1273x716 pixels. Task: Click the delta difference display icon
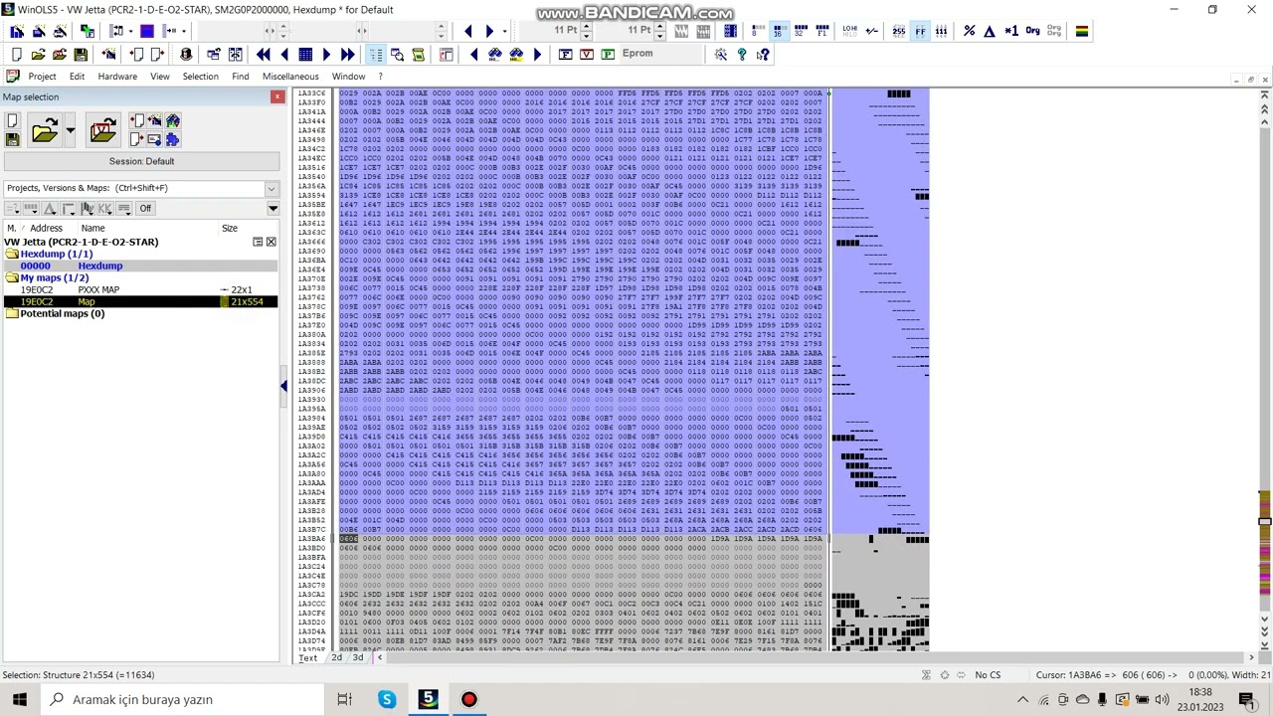coord(990,31)
